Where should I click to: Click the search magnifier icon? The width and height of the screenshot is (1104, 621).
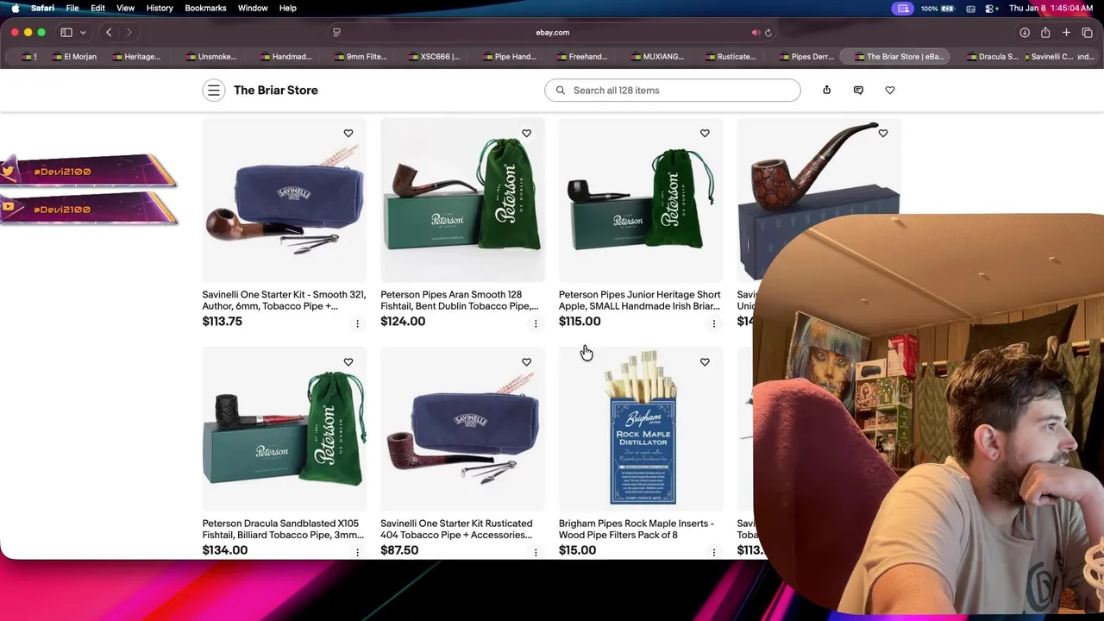561,91
